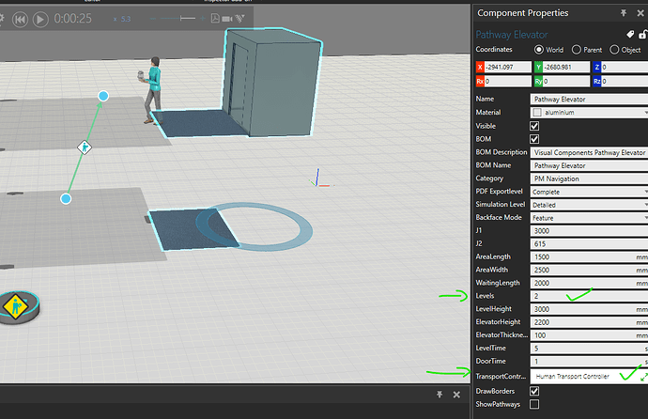Select the Parent coordinates radio button
Screen dimensions: 648x419
578,49
